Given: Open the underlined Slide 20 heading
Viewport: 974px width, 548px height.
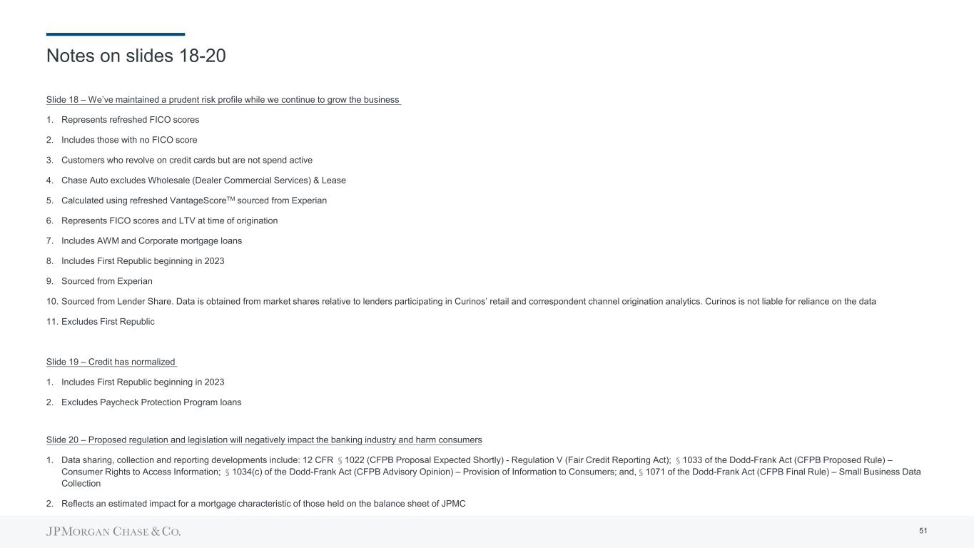Looking at the screenshot, I should click(x=264, y=440).
